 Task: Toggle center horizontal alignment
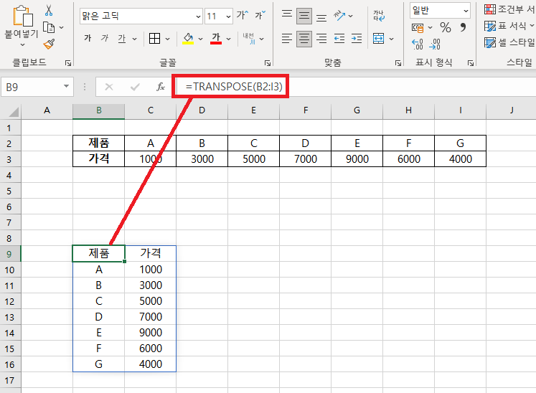304,39
